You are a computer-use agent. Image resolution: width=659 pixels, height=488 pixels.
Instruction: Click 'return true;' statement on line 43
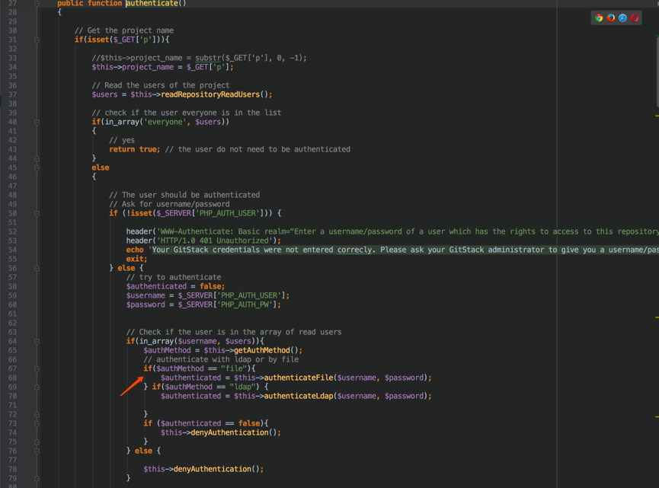click(135, 149)
